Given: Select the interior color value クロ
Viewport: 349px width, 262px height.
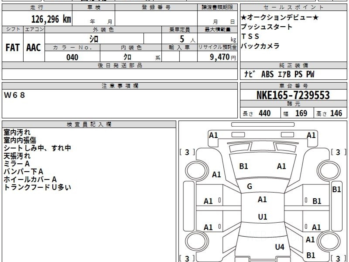Looking at the screenshot, I should (127, 57).
